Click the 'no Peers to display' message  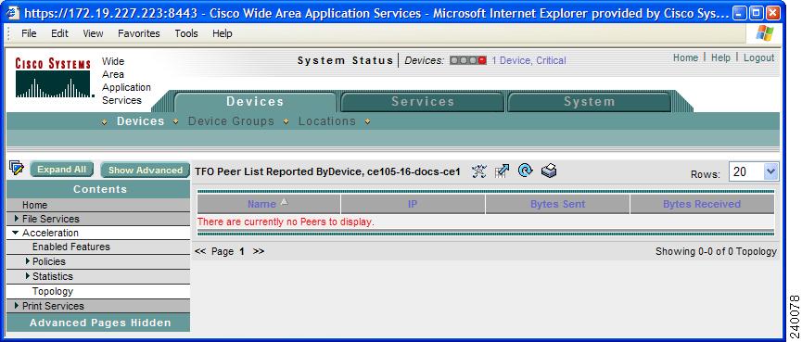(x=286, y=222)
